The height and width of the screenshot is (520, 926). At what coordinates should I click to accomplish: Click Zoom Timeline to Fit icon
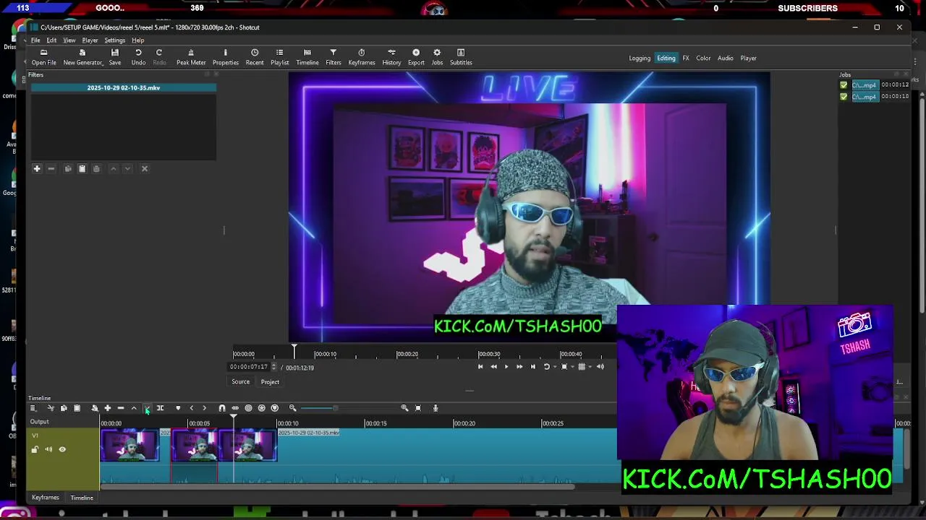click(x=417, y=408)
